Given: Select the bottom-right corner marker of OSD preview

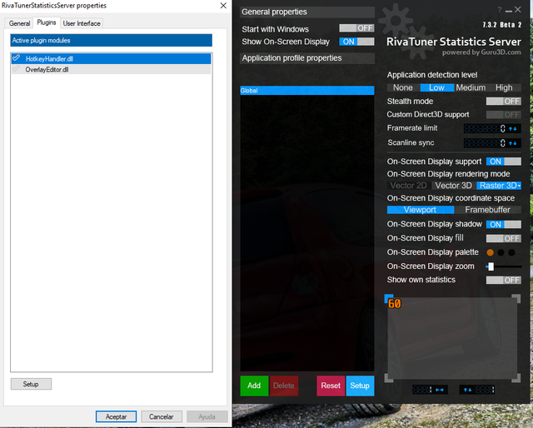Looking at the screenshot, I should click(x=516, y=378).
